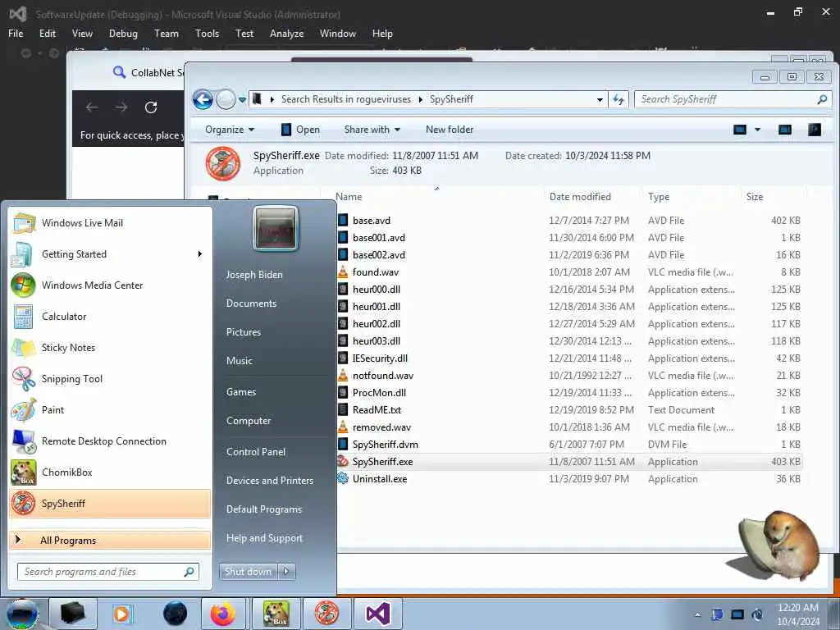840x630 pixels.
Task: Click the Explorer back arrow button
Action: point(203,99)
